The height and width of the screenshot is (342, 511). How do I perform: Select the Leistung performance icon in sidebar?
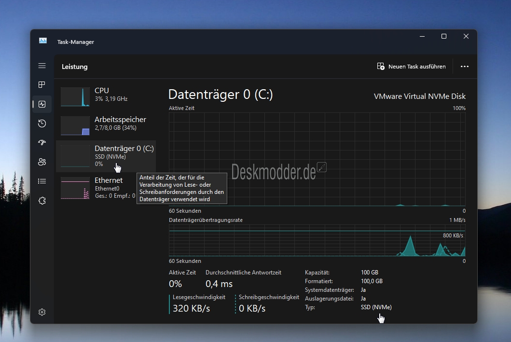point(42,104)
